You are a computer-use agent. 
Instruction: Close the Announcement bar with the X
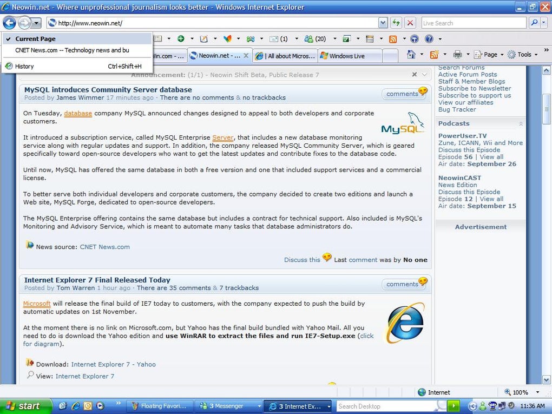pos(415,74)
